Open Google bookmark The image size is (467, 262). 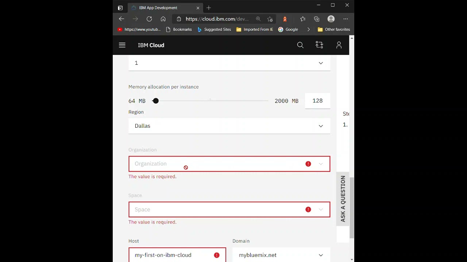288,29
